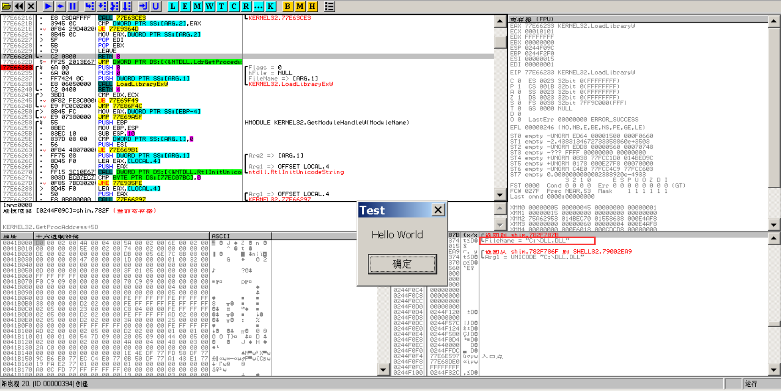Open Windows list with W icon
Image resolution: width=781 pixels, height=391 pixels.
[210, 6]
